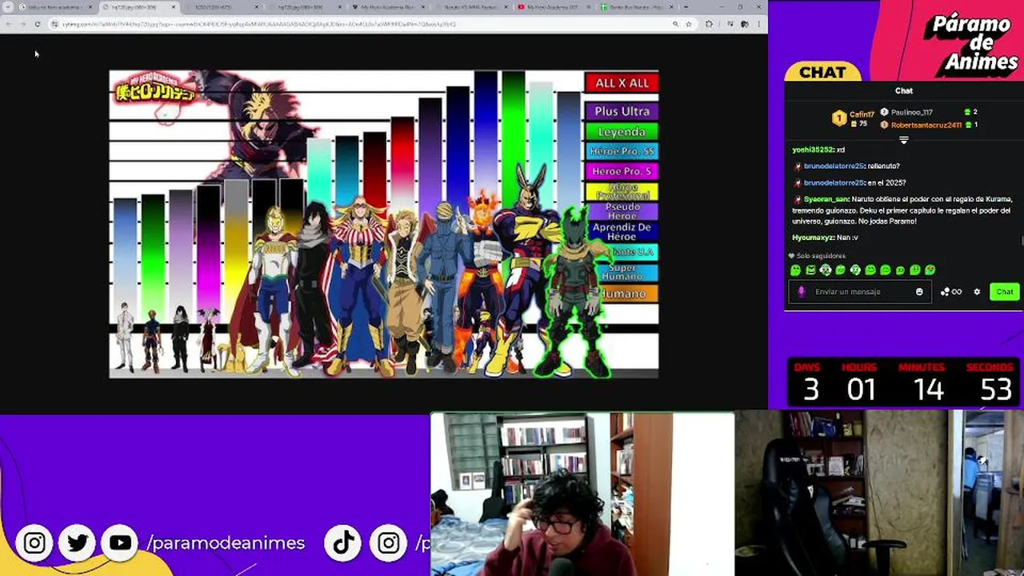Click the countdown DAYS value 3

click(811, 390)
